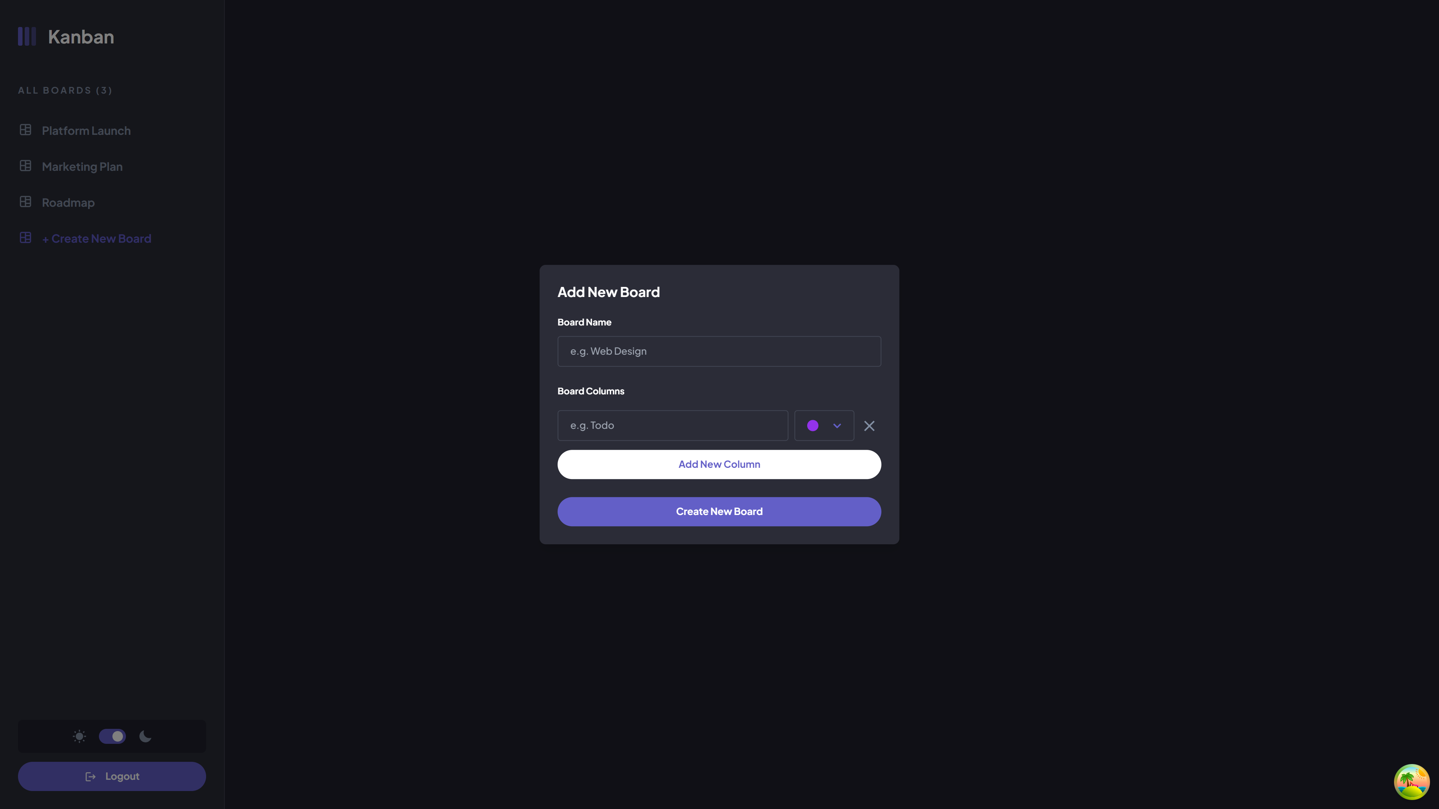This screenshot has height=809, width=1439.
Task: Click the Marketing Plan board icon
Action: click(25, 166)
